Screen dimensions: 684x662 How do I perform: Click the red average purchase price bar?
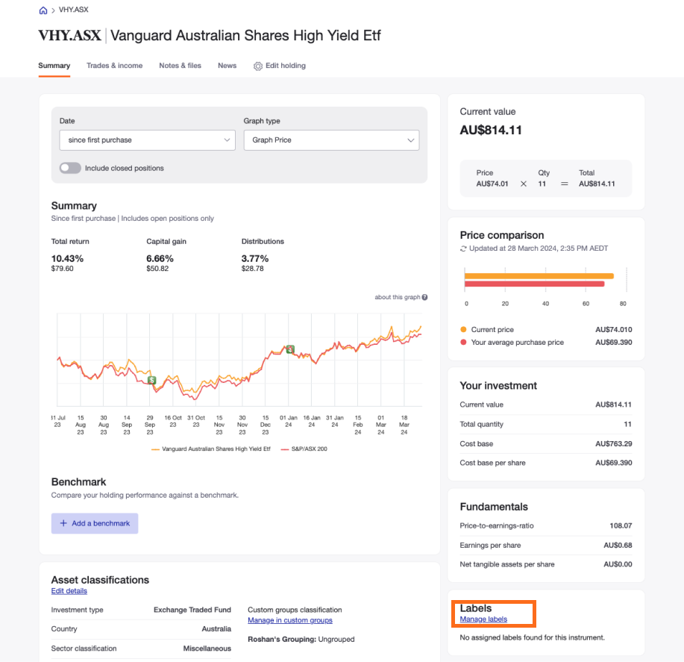click(x=534, y=284)
